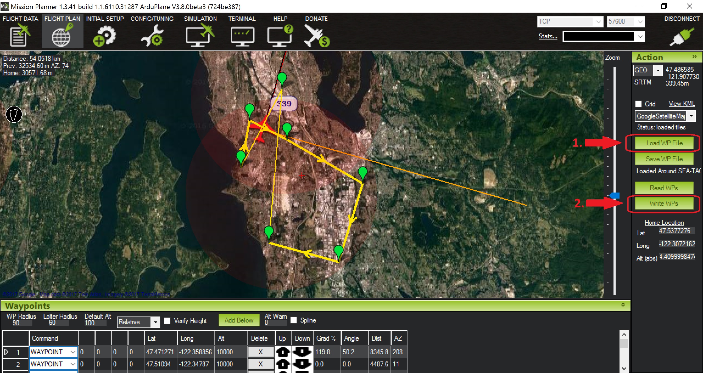This screenshot has height=373, width=703.
Task: Click the Load WP File button
Action: pos(664,143)
